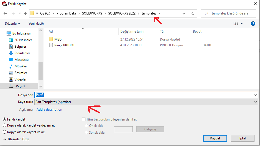
Task: Choose Kopya olarak kaydet ve aç option
Action: coord(5,132)
